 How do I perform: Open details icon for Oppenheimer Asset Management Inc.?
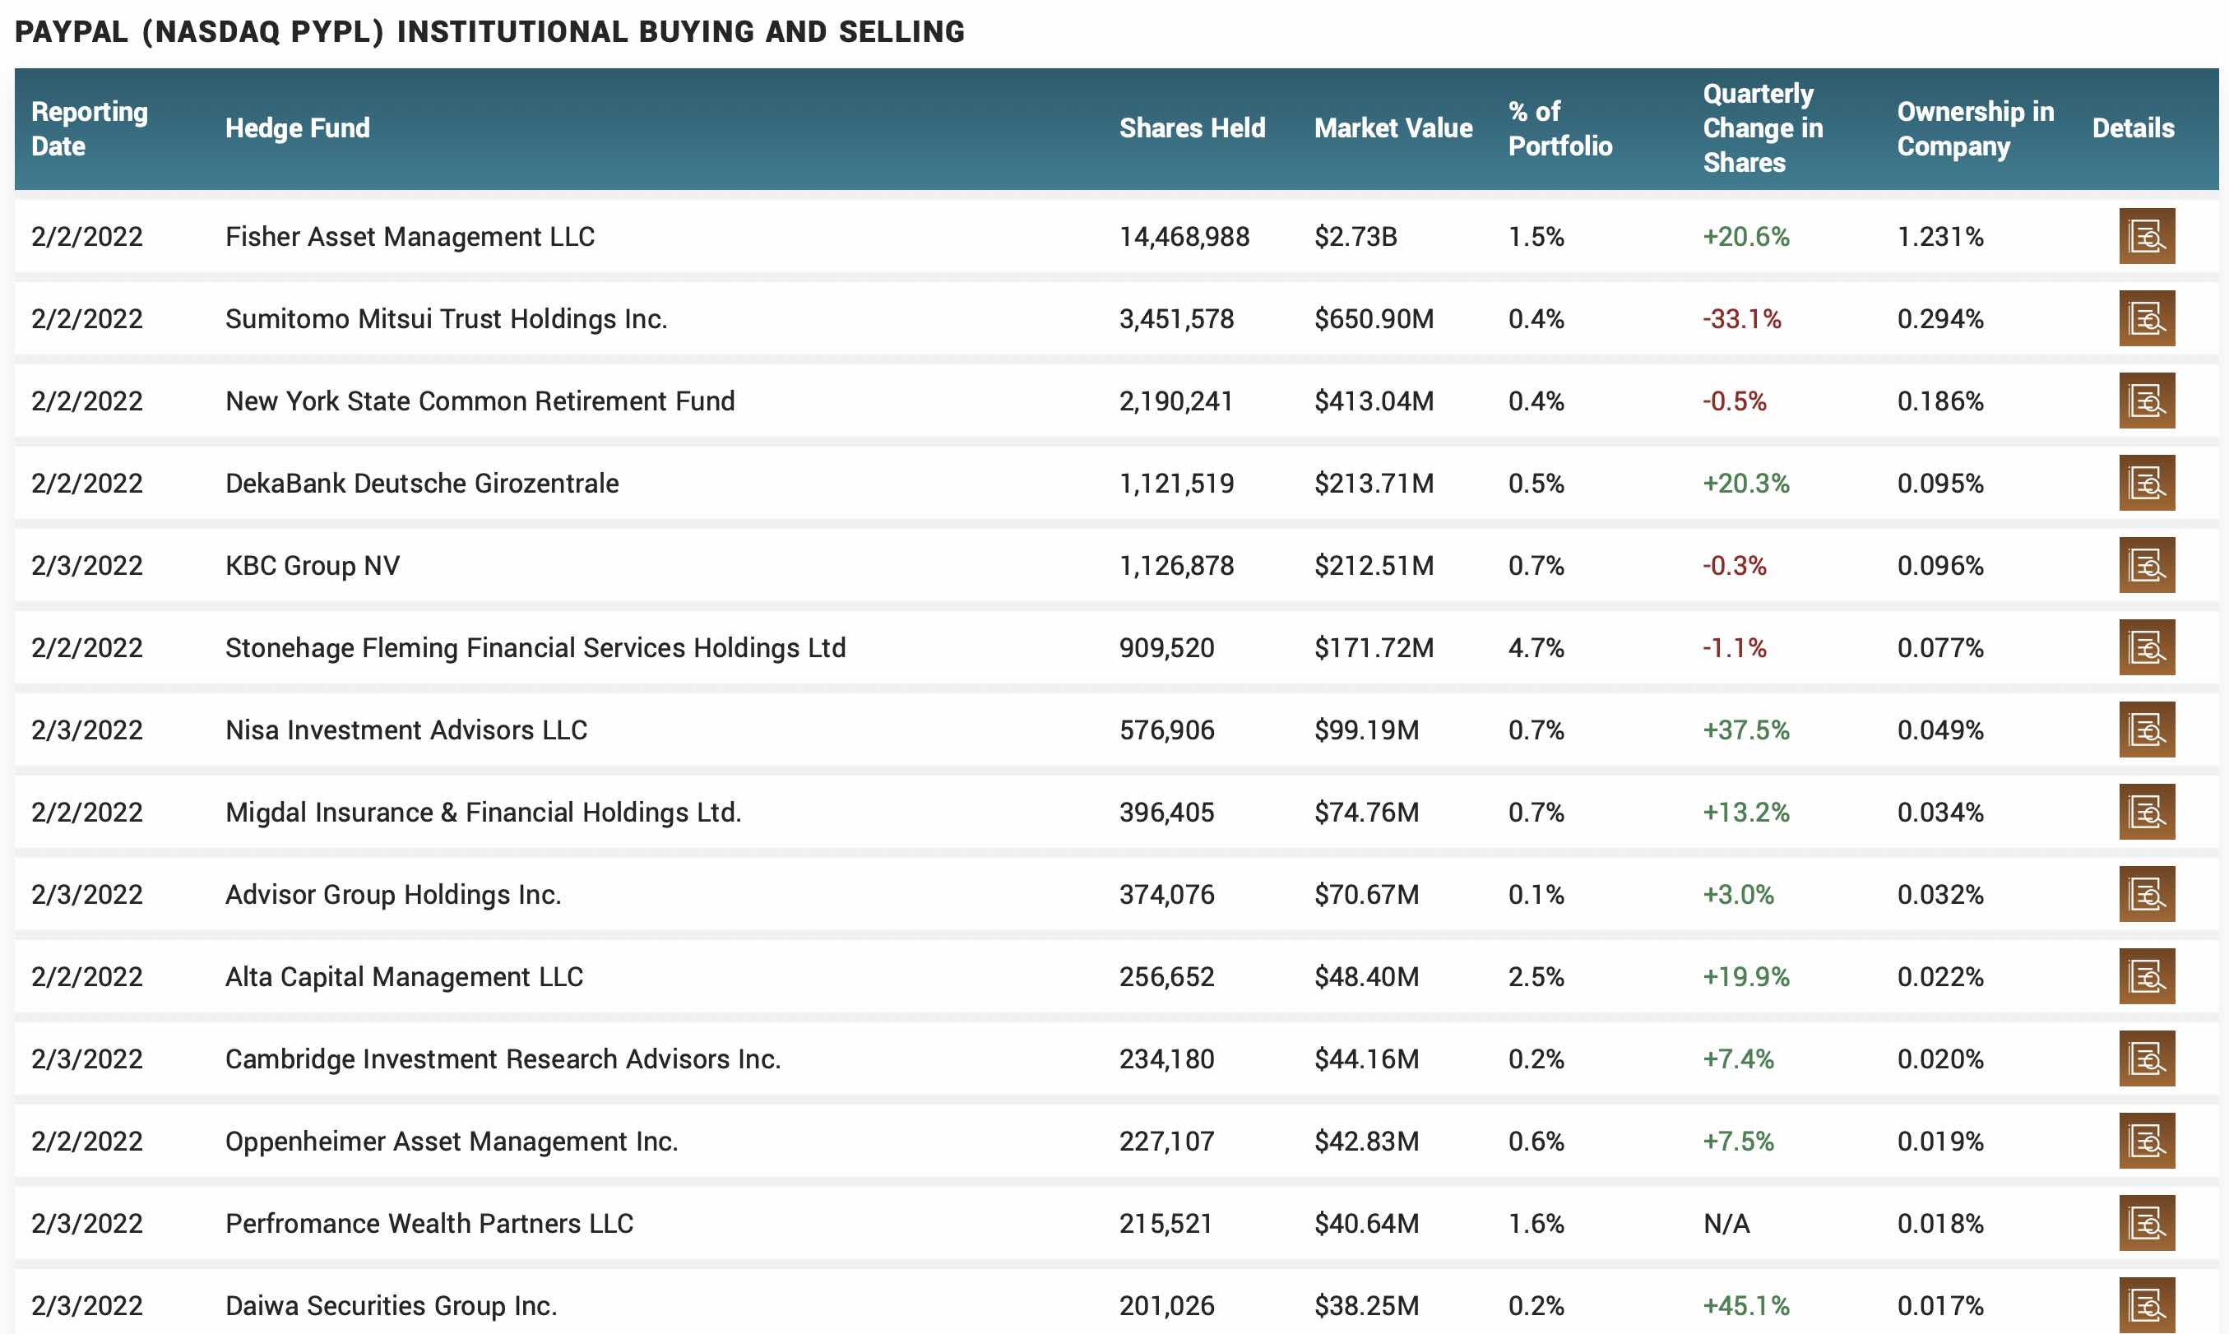[2146, 1140]
